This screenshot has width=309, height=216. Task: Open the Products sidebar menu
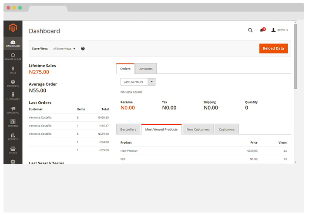point(13,83)
